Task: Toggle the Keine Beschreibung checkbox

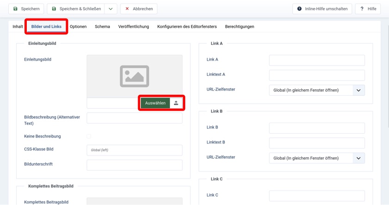Action: point(89,136)
